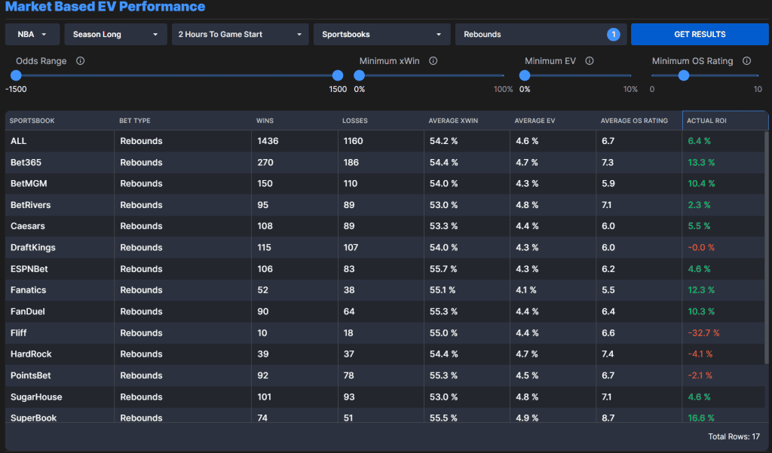This screenshot has height=453, width=772.
Task: Click PointsBet's -2.1 % actual ROI
Action: pyautogui.click(x=700, y=375)
